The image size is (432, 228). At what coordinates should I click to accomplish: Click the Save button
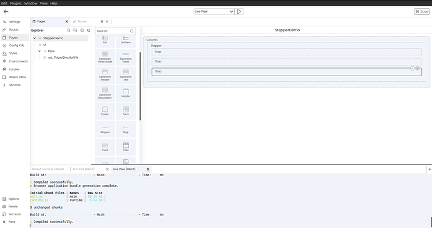pos(422,11)
